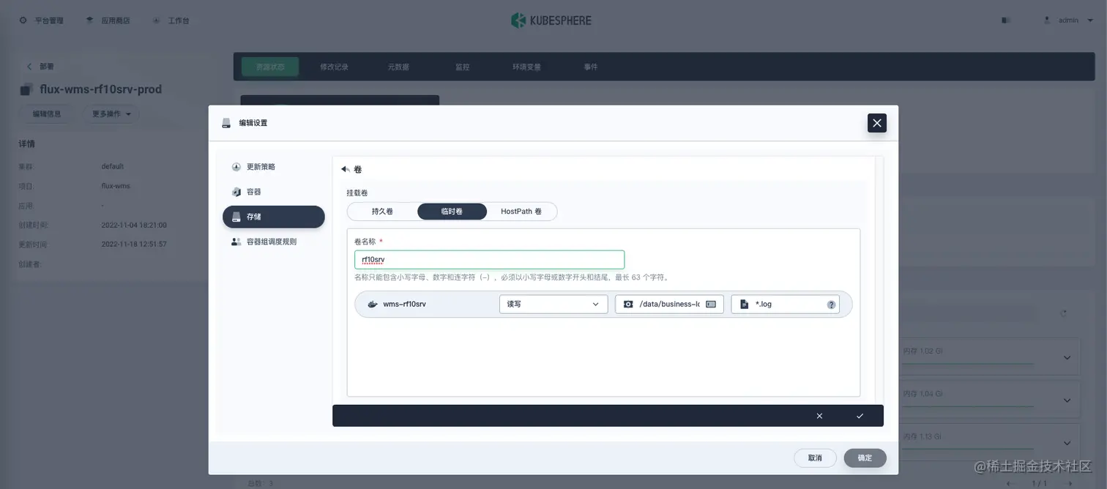
Task: Click the subpath icon at end of mount path field
Action: pyautogui.click(x=711, y=304)
